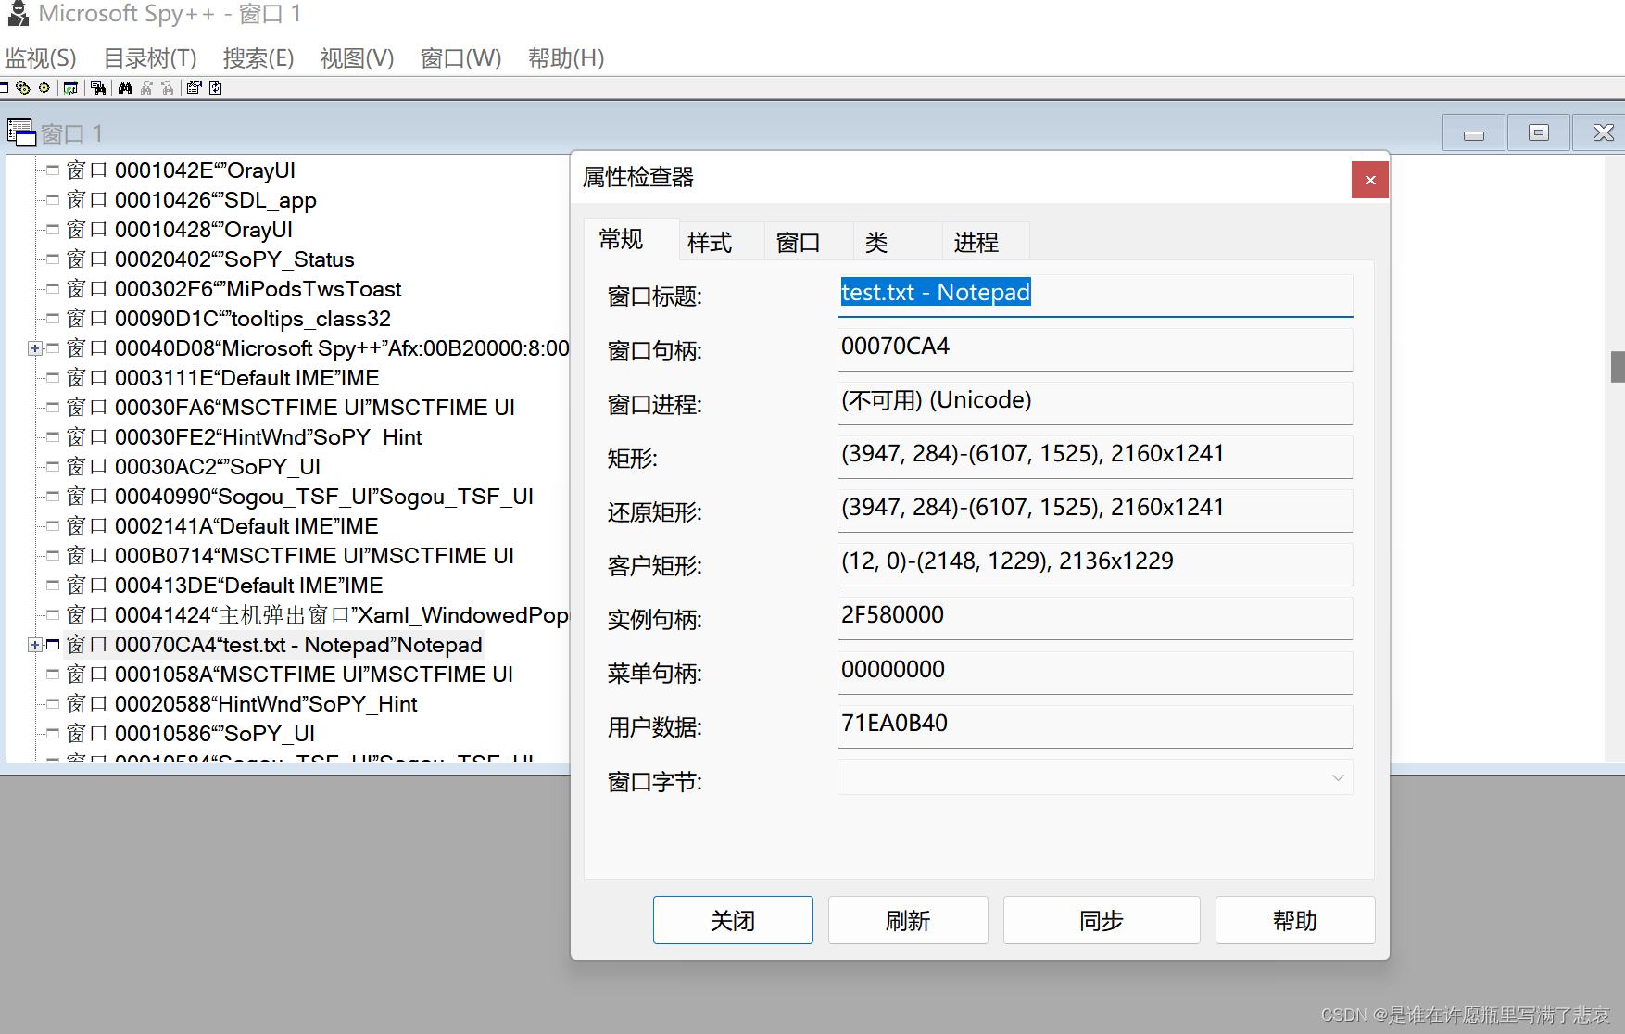Click the window icon of the 00010426 SDL_app row

53,200
